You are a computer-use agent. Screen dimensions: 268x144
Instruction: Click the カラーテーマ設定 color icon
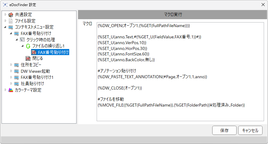pyautogui.click(x=11, y=90)
